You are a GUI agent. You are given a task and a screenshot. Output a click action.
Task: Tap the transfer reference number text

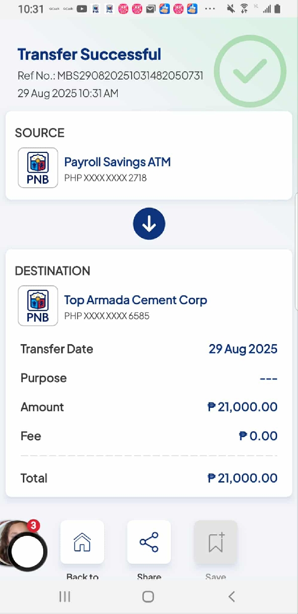110,76
